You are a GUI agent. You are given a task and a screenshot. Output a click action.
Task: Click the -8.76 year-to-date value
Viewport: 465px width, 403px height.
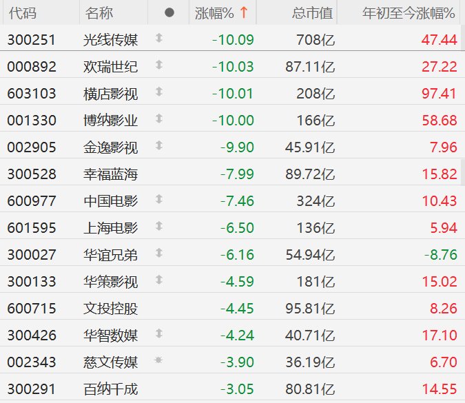tap(441, 255)
